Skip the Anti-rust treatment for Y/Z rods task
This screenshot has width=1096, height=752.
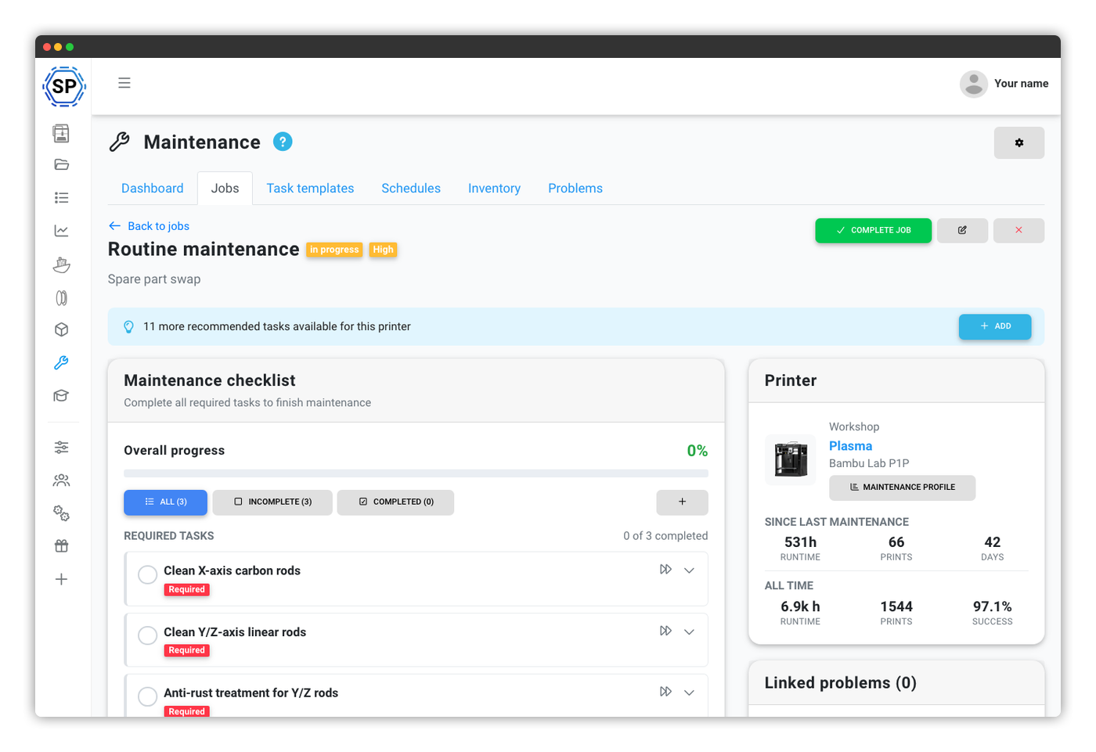pos(665,692)
